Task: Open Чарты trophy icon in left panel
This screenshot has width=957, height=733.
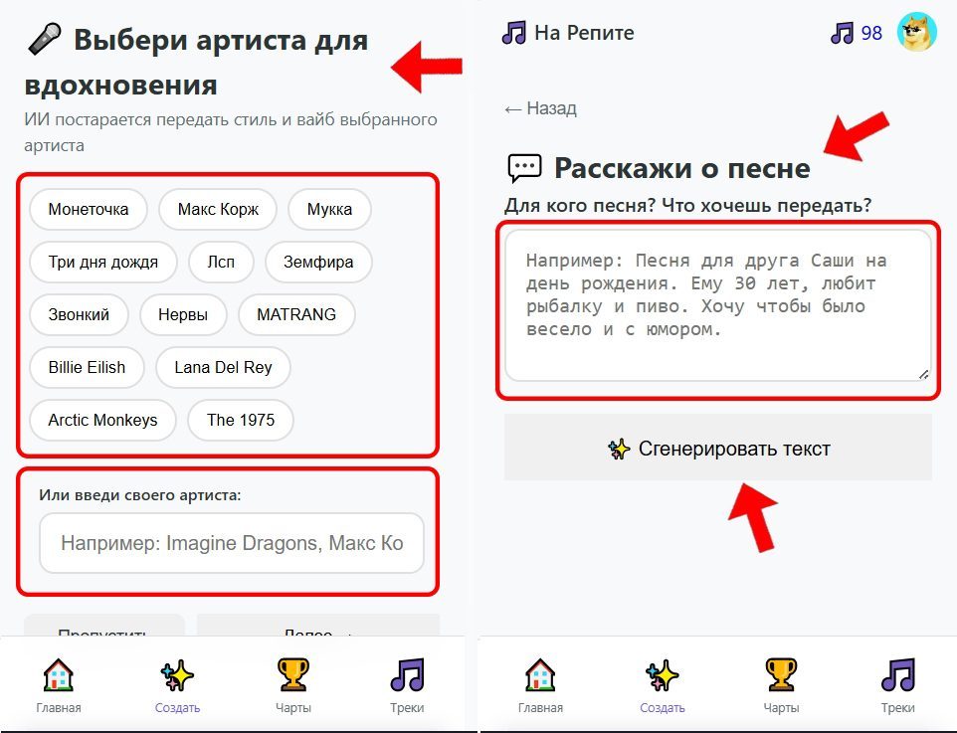Action: 293,675
